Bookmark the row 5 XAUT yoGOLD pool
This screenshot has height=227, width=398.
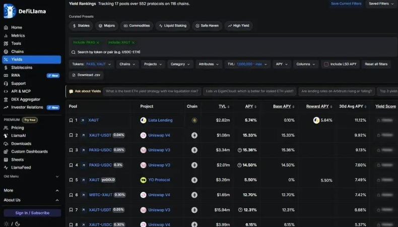[71, 180]
